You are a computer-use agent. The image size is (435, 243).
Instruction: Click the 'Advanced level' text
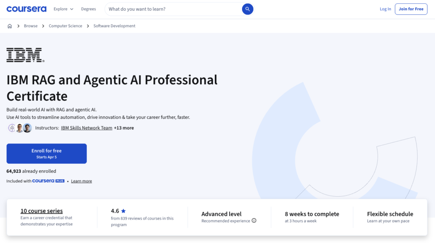(x=221, y=214)
